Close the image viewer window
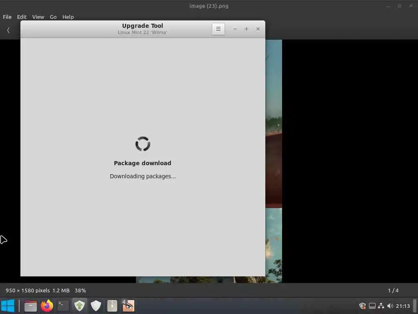Screen dimensions: 418x314 [411, 6]
